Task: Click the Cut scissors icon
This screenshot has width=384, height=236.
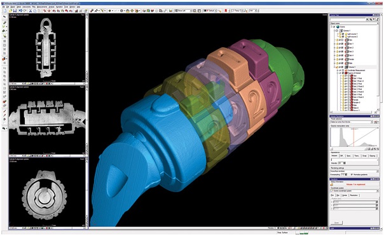Action: [31, 11]
